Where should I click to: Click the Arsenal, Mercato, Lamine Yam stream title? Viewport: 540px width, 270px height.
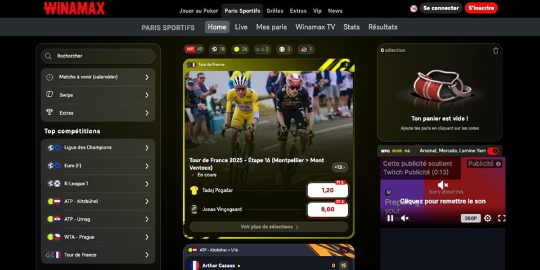click(453, 151)
